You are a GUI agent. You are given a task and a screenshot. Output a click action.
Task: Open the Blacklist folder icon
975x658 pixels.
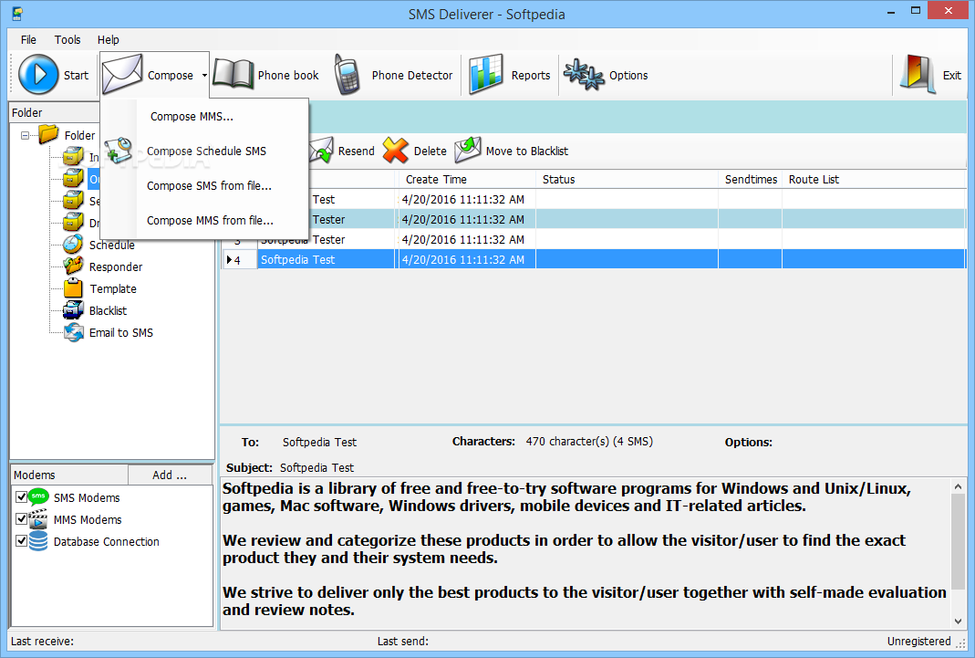point(73,309)
